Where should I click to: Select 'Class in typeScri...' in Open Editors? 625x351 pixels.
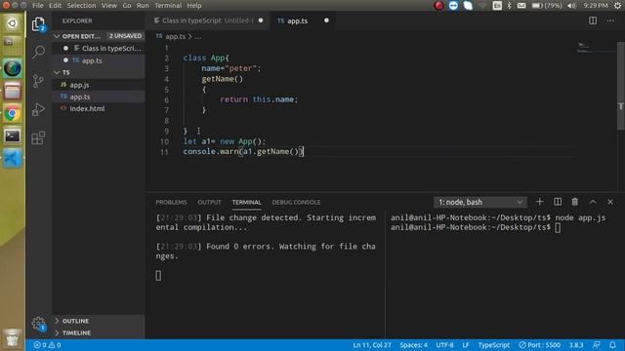pos(99,48)
